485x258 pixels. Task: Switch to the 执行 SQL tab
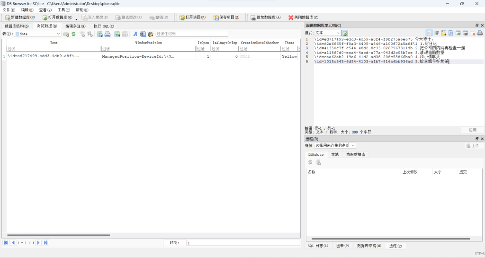pos(103,26)
